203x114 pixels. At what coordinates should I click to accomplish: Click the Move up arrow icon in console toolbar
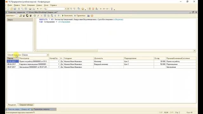[x=55, y=16]
